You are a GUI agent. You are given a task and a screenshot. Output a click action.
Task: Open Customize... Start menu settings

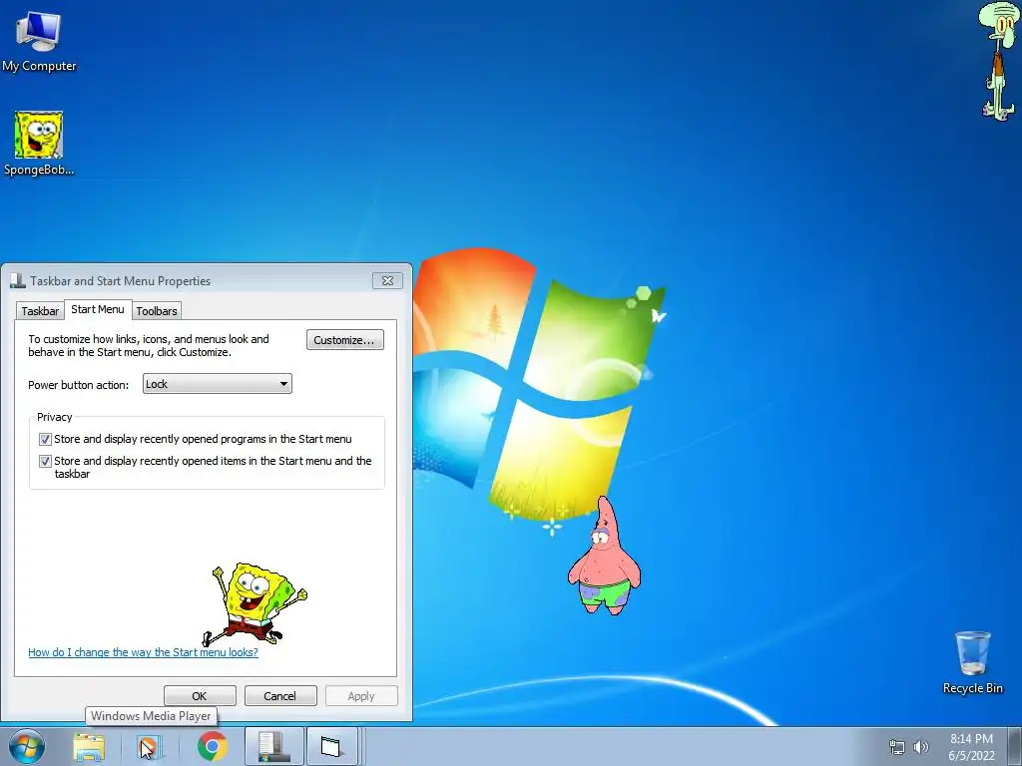pyautogui.click(x=344, y=340)
